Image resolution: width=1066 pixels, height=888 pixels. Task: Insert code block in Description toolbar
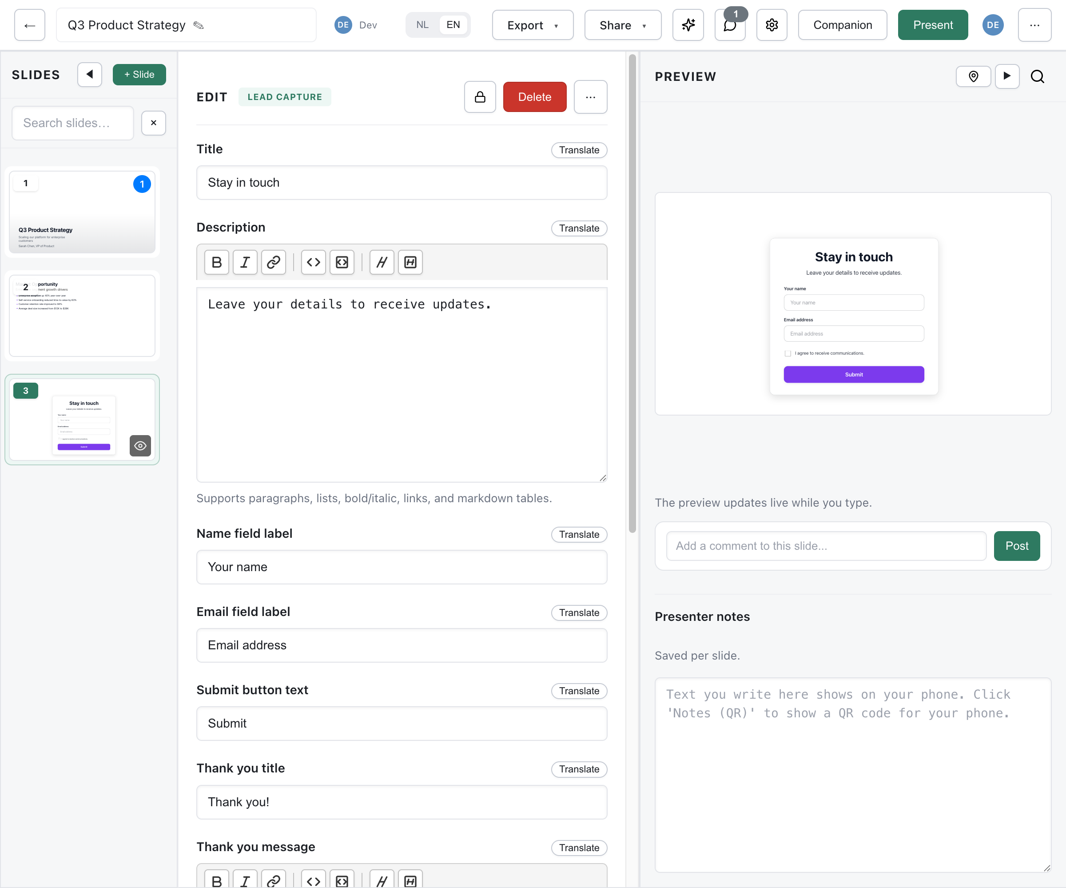342,262
